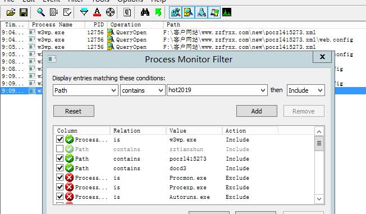Open the contains relation dropdown

tap(143, 90)
